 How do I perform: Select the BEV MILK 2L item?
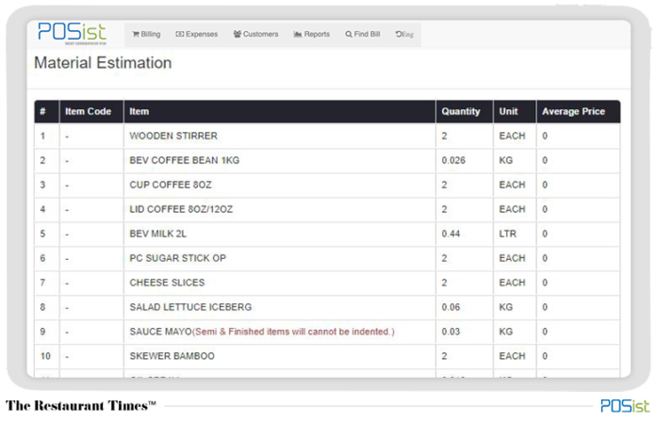click(157, 234)
